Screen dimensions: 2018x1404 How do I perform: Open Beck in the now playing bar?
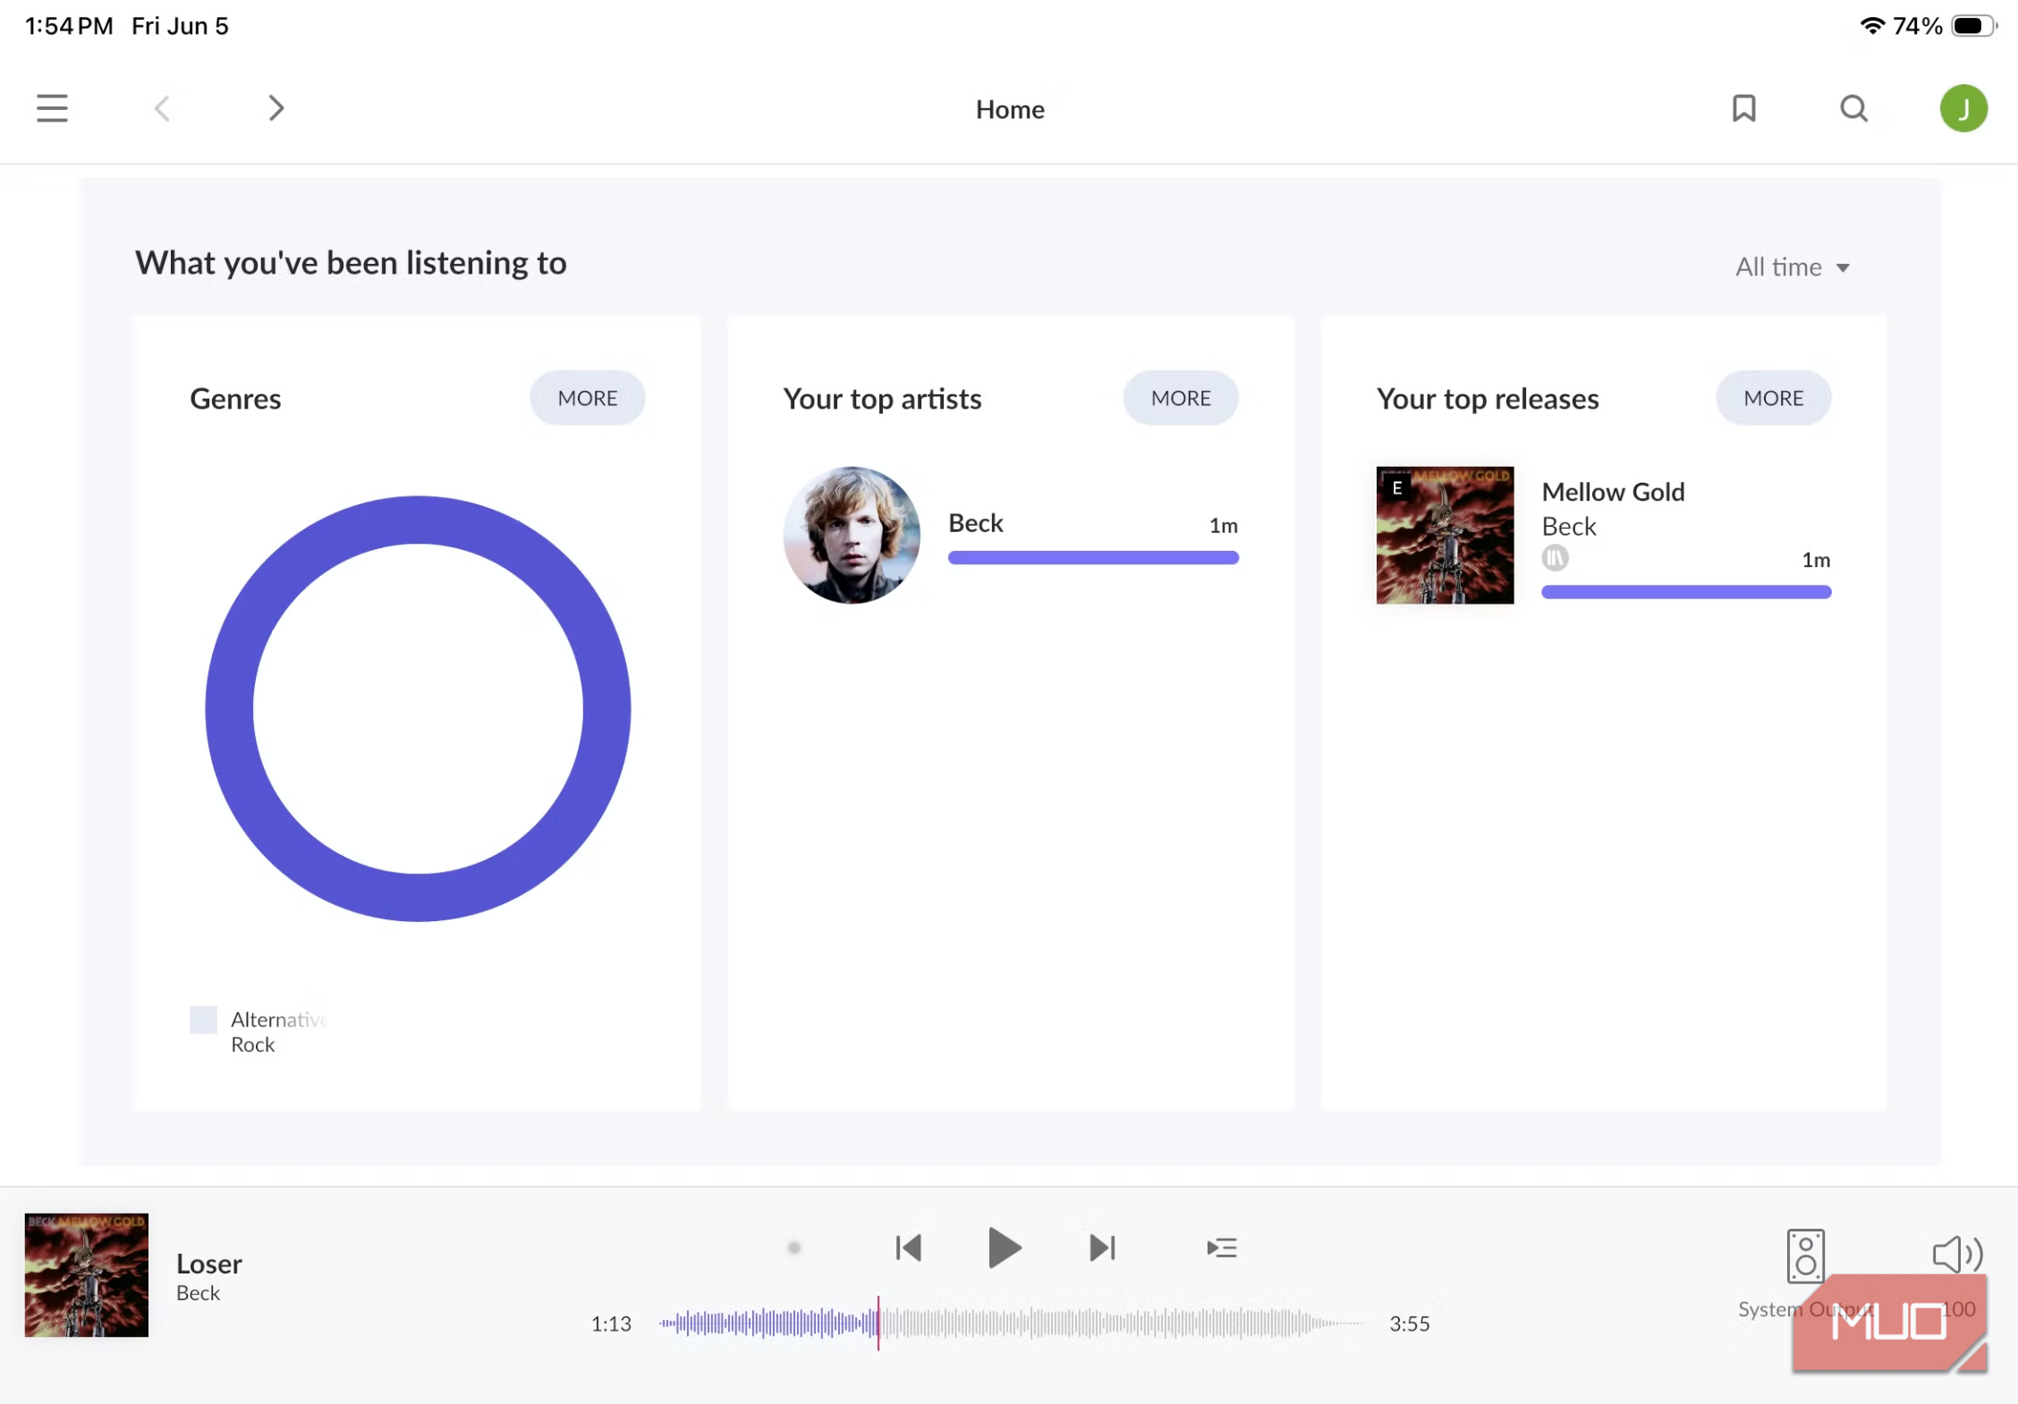coord(198,1292)
